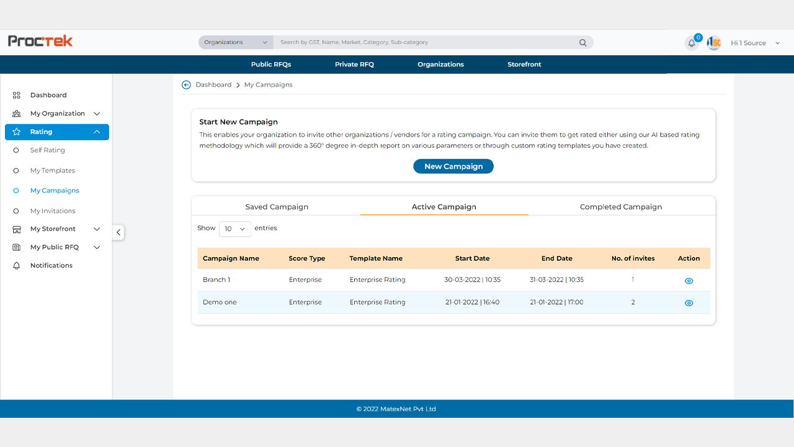Click the Proctek logo
This screenshot has height=447, width=794.
(x=40, y=42)
